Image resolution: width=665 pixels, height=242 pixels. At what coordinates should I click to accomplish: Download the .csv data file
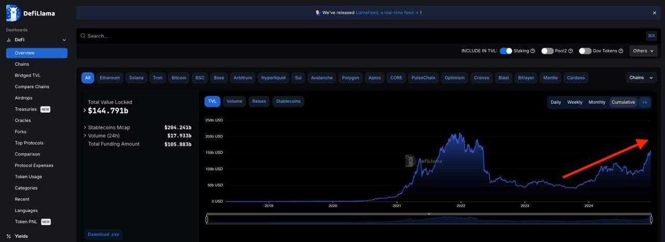click(103, 234)
